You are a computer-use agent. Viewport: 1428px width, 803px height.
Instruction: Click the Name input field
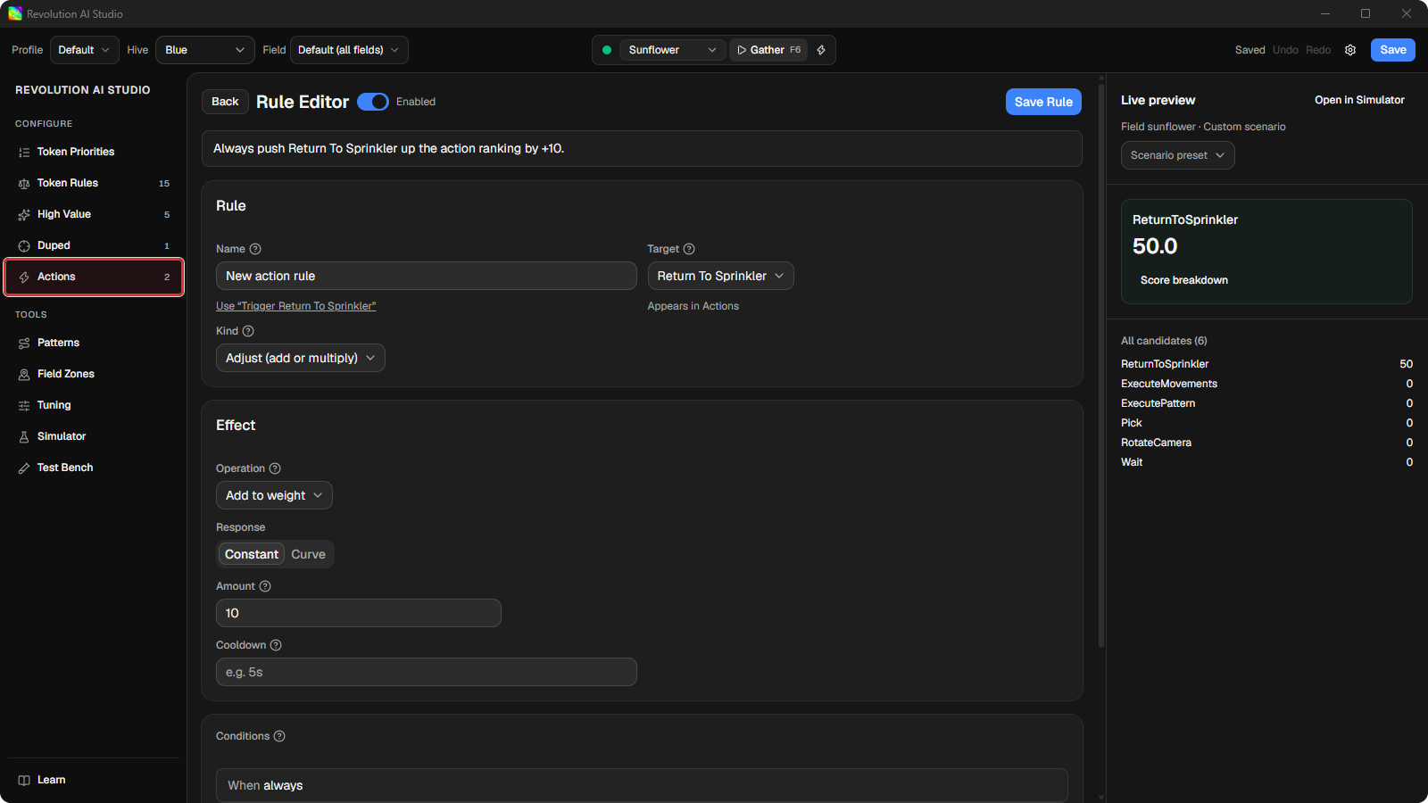click(x=427, y=276)
